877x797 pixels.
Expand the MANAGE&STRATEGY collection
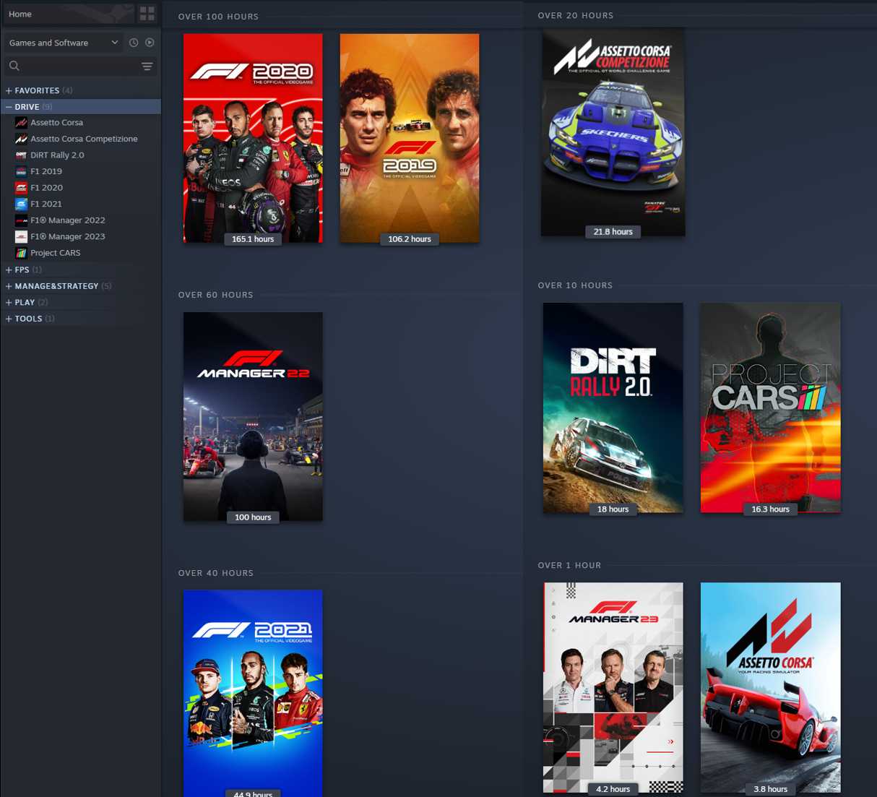click(9, 286)
